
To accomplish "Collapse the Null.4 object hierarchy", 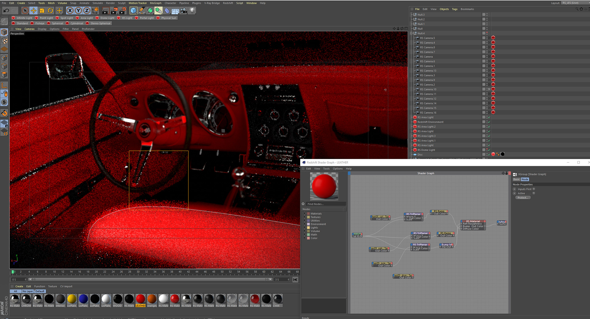I will click(x=411, y=33).
